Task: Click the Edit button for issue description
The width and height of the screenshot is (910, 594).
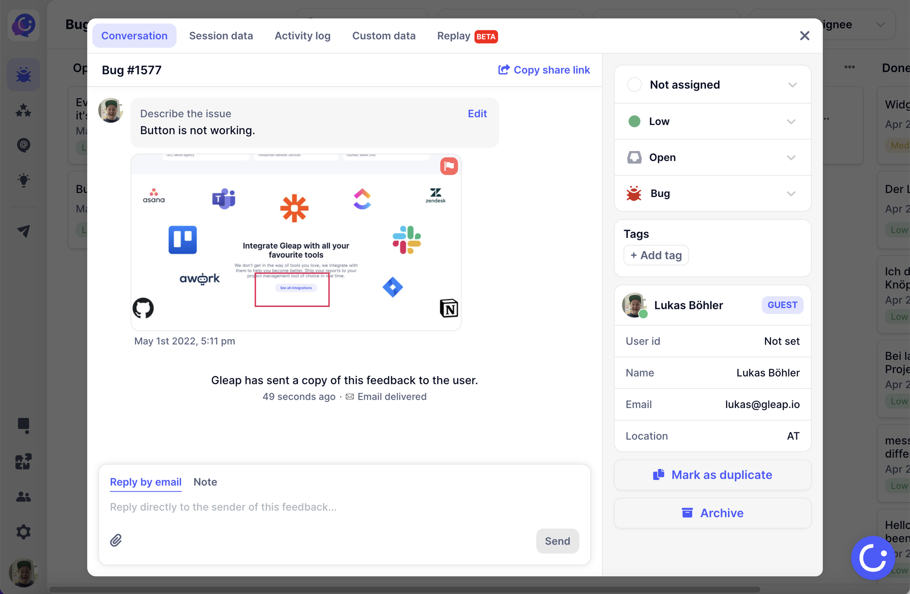Action: (x=478, y=114)
